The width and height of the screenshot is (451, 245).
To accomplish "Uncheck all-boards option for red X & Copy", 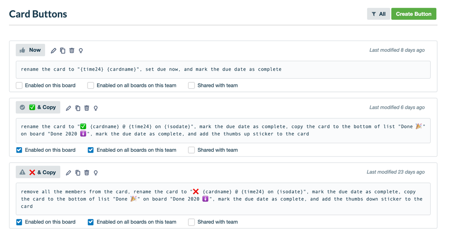I will coord(91,222).
